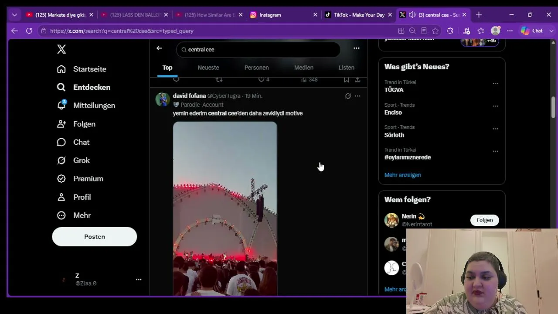
Task: Select the Top search tab
Action: coord(167,68)
